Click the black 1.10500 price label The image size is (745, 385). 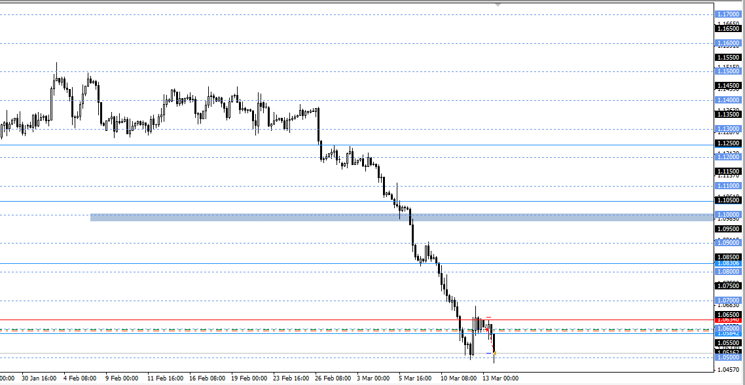click(x=729, y=200)
